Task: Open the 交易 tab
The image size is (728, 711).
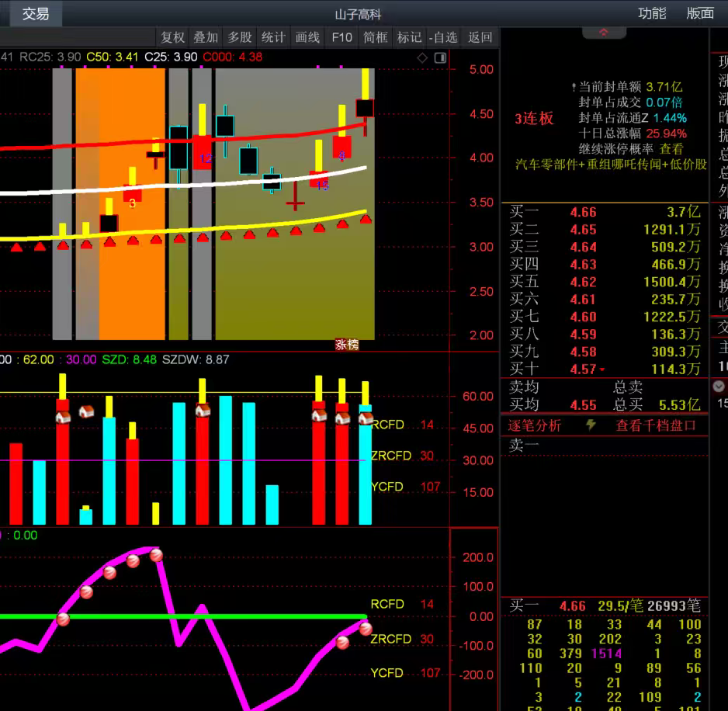Action: [x=35, y=13]
